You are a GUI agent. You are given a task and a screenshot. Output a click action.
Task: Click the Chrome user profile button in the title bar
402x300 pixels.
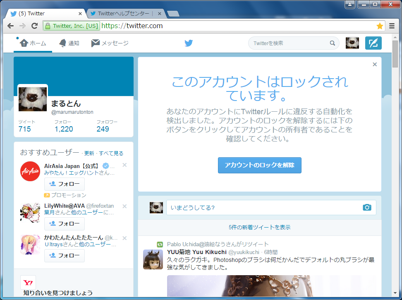click(350, 4)
